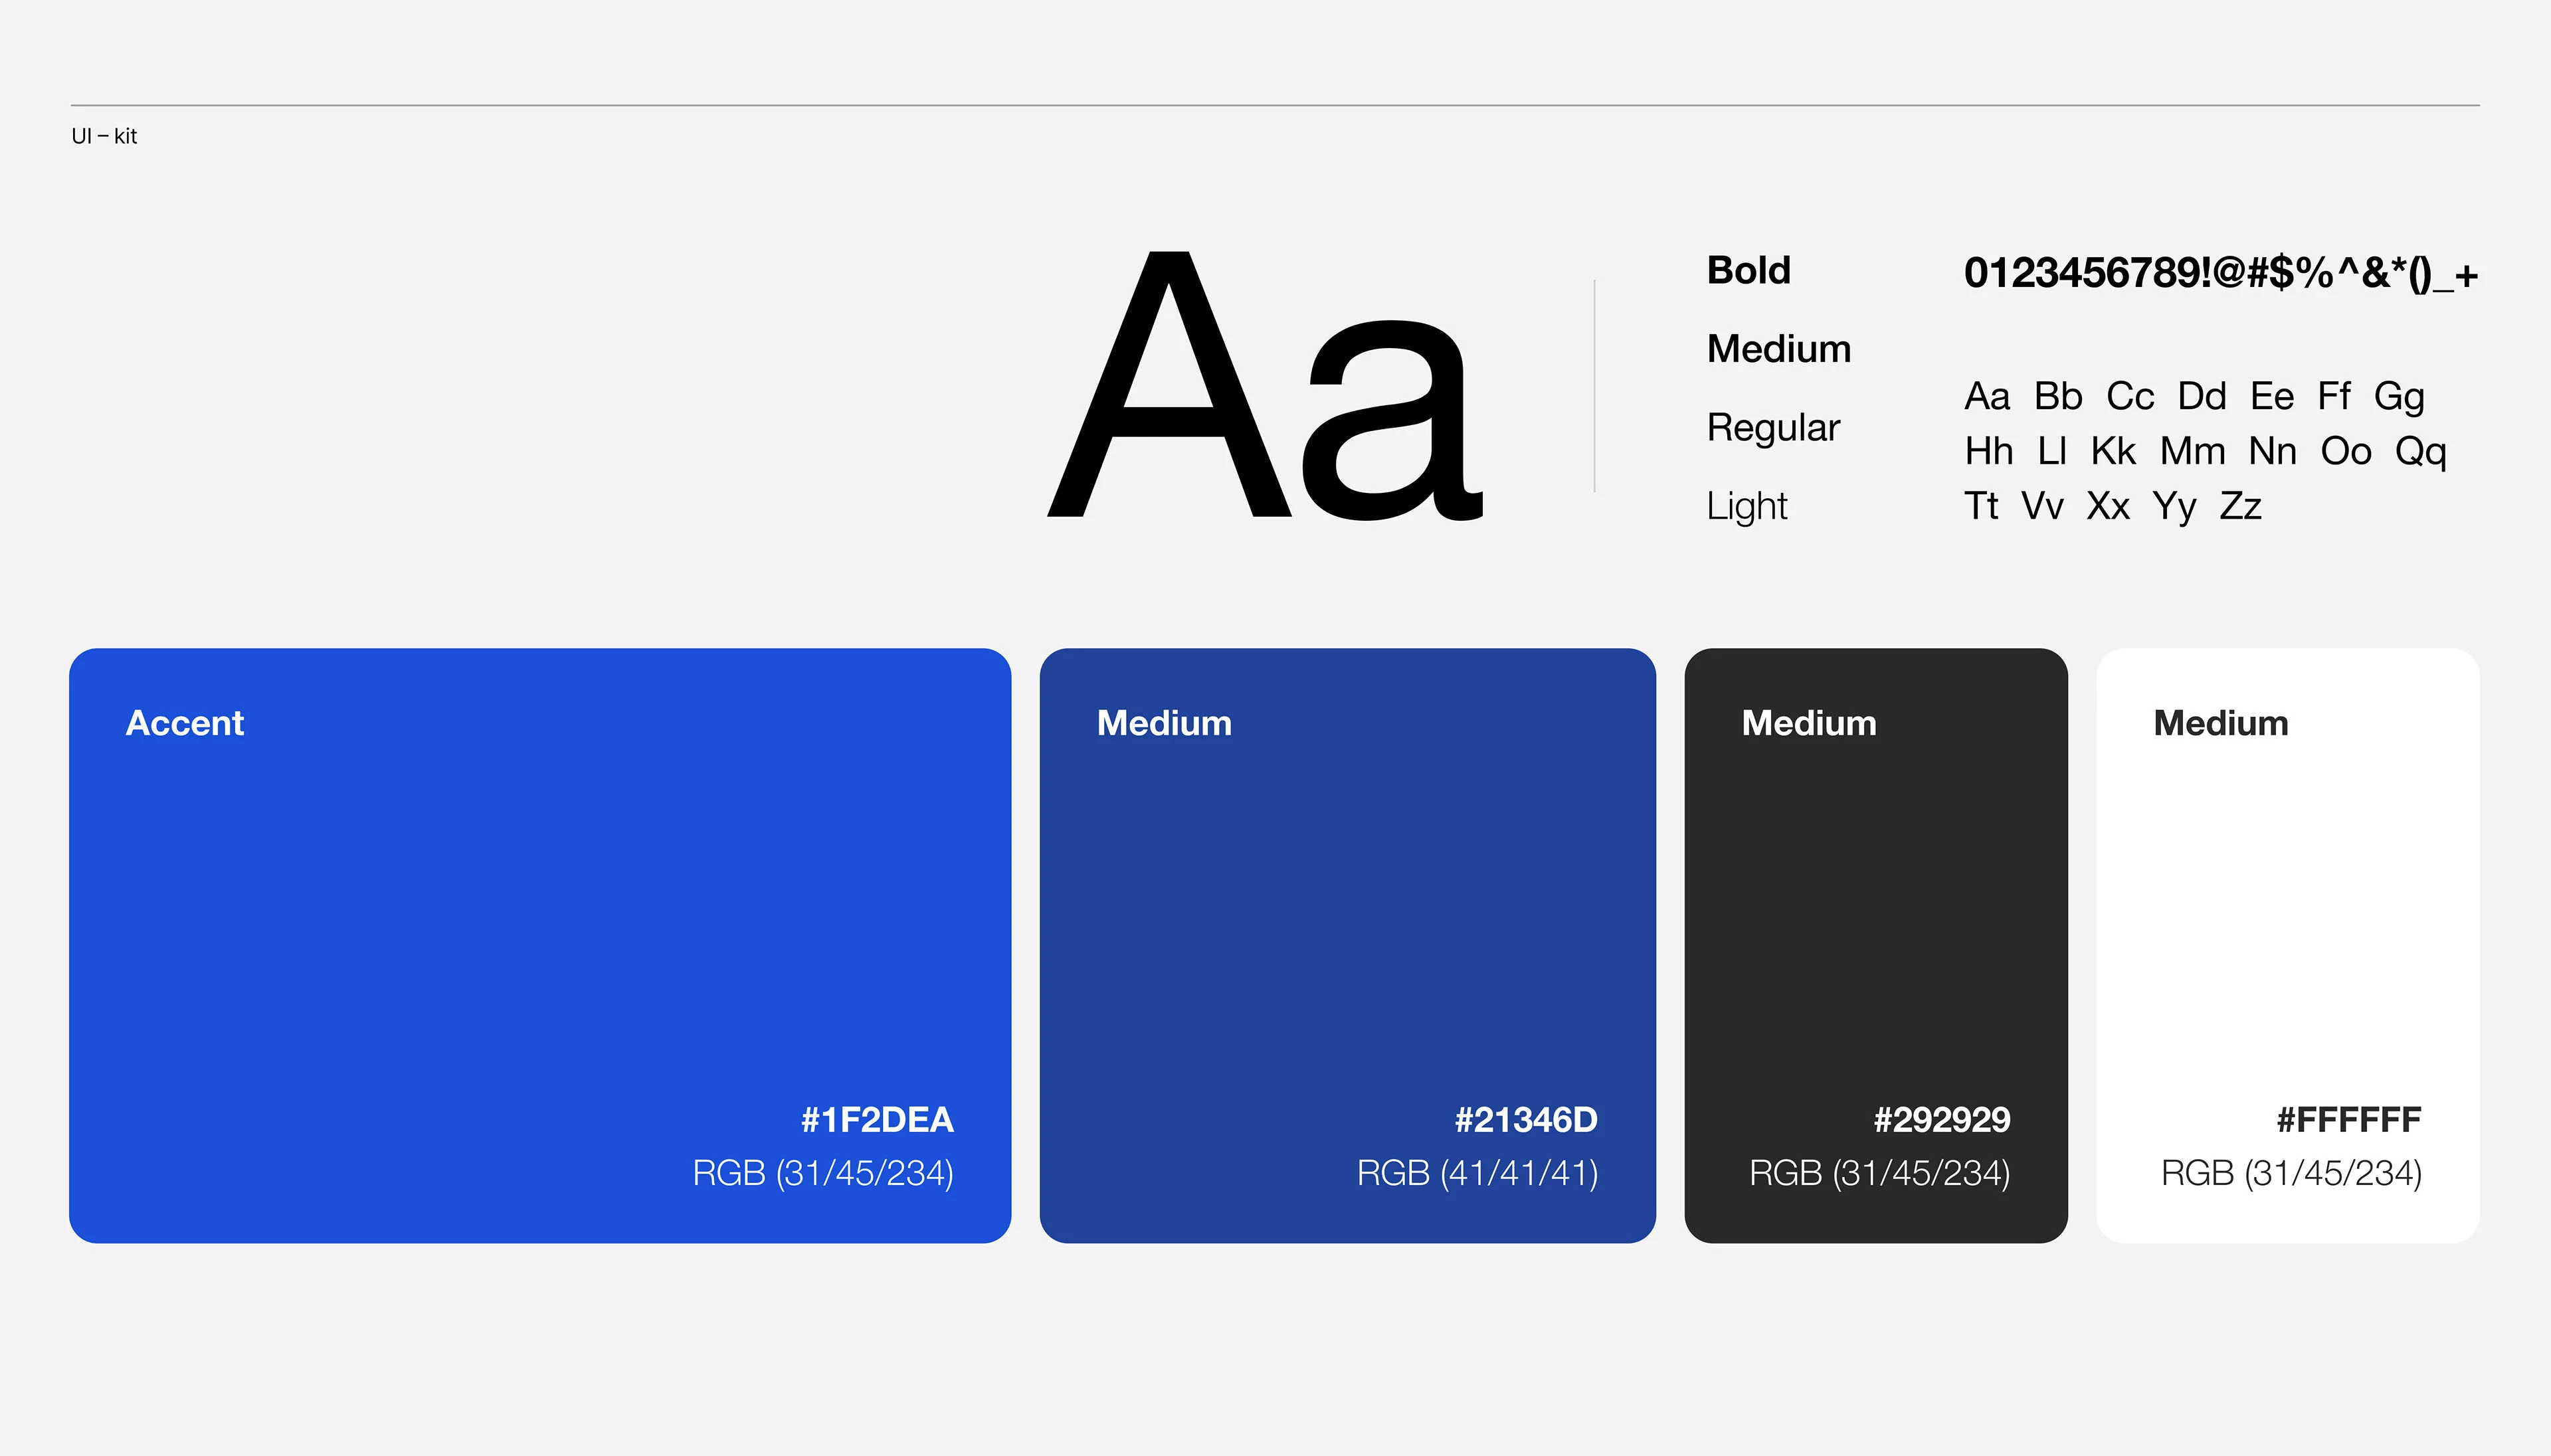Click the Accent swatch title

pos(184,723)
